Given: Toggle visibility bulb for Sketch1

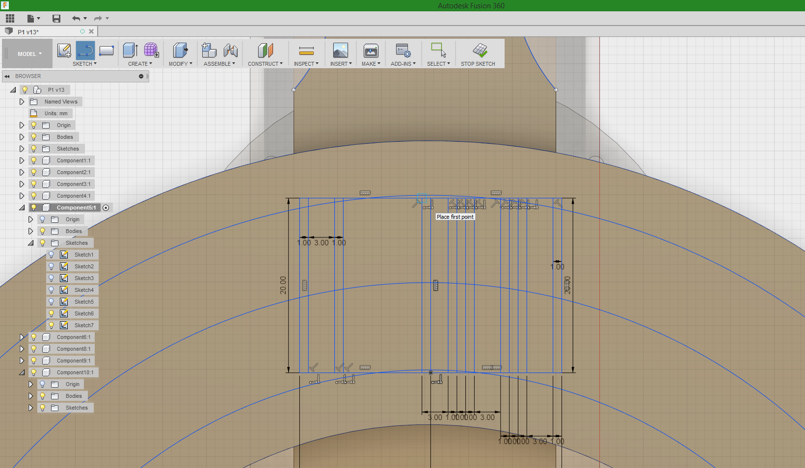Looking at the screenshot, I should point(52,255).
